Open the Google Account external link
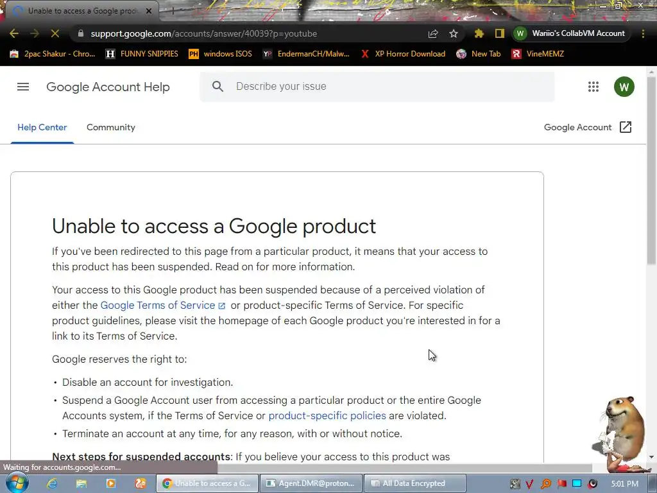Screen dimensions: 657x493 (x=588, y=128)
